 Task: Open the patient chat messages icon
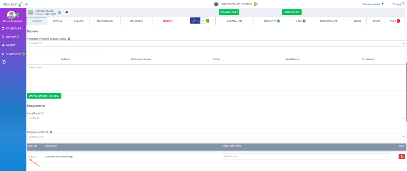(66, 13)
